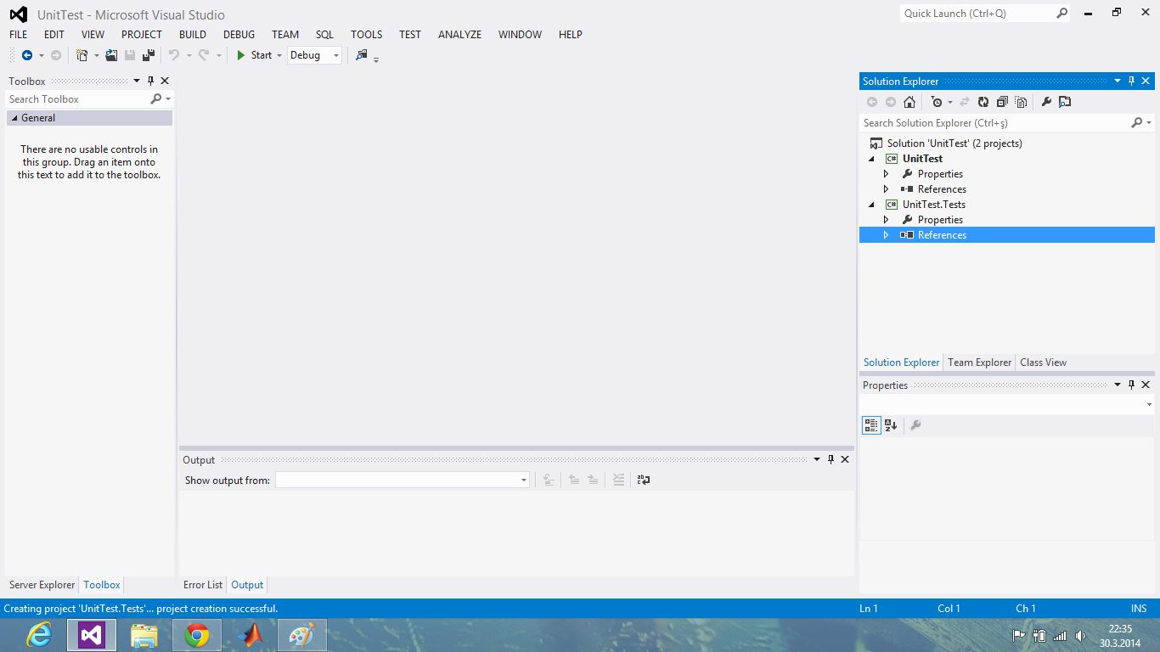Click the Properties wrench icon in Solution Explorer toolbar

coord(1046,102)
